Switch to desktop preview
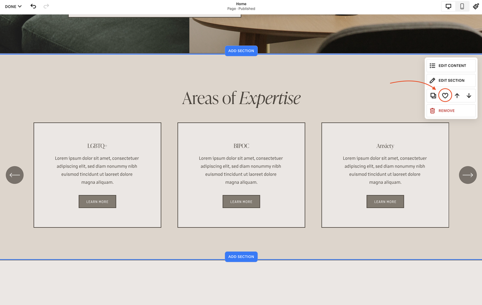Viewport: 482px width, 305px height. pos(449,6)
